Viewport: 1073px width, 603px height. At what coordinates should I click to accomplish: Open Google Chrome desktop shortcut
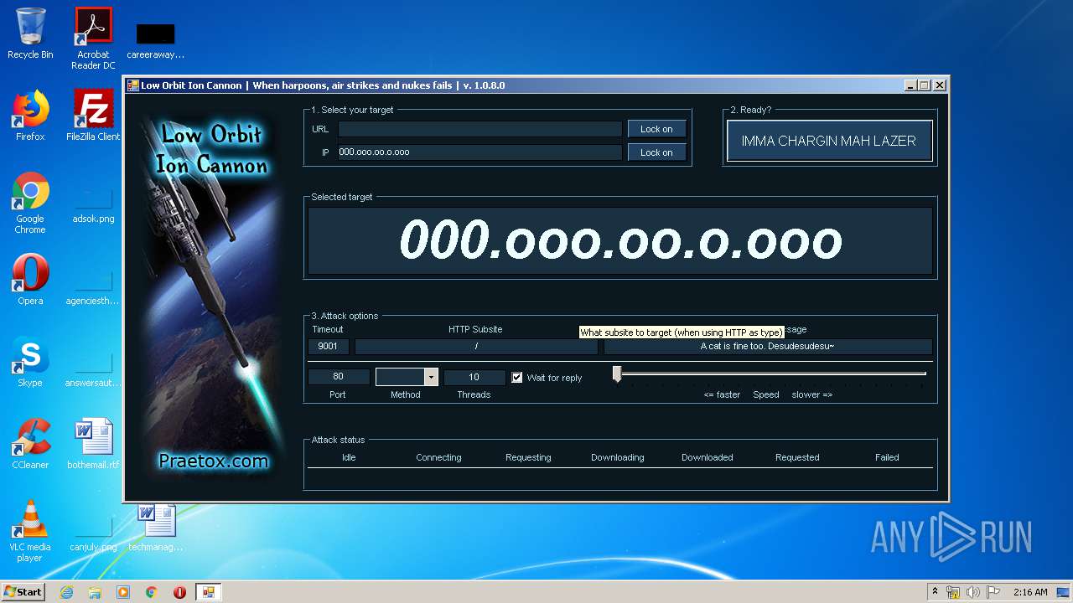[x=30, y=203]
